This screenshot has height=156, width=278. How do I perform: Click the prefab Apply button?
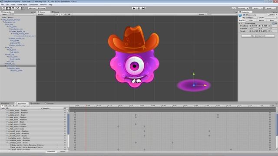(x=272, y=20)
